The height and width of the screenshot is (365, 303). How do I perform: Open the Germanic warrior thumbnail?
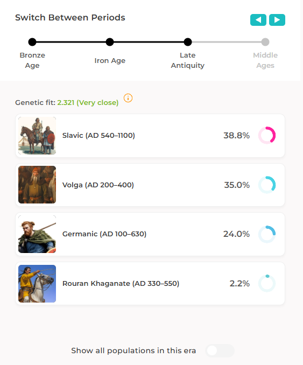click(37, 234)
